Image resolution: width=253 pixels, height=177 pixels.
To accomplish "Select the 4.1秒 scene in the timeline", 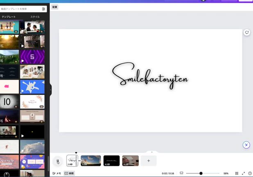I will click(x=130, y=161).
